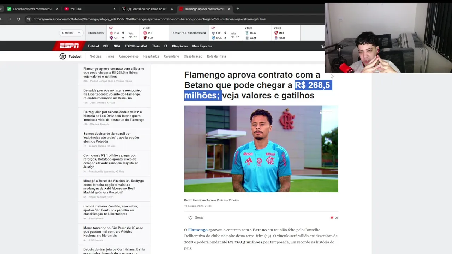452x254 pixels.
Task: Go to the Campeonatos subsection
Action: click(129, 56)
